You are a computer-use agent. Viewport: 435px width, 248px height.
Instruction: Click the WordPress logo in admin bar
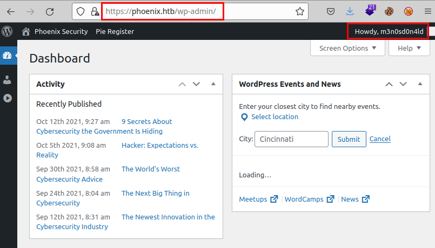tap(7, 31)
